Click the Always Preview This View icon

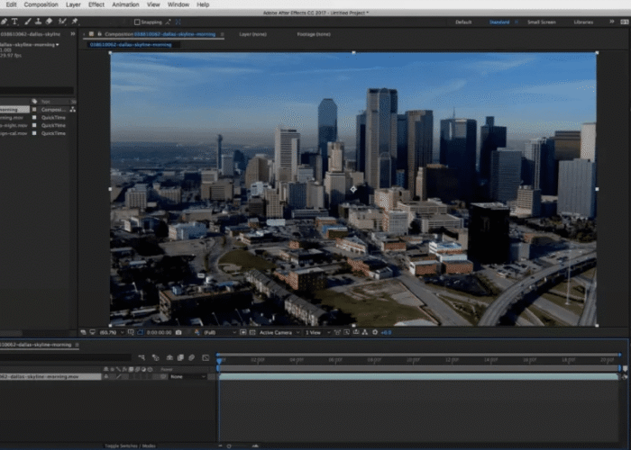83,332
